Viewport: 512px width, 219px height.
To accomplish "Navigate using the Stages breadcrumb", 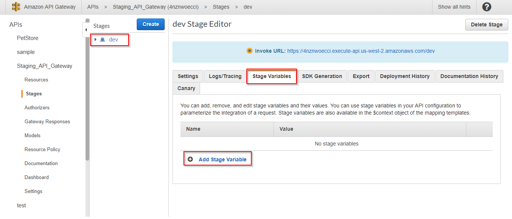I will pos(221,6).
